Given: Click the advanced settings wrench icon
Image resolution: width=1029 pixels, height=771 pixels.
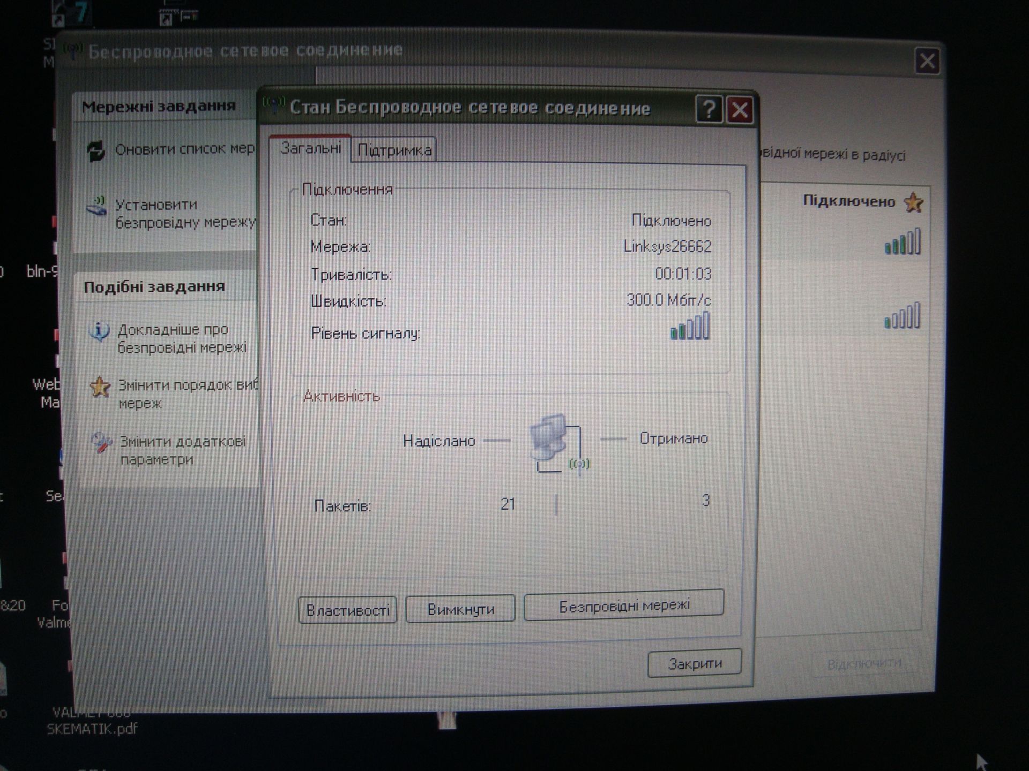Looking at the screenshot, I should (x=101, y=443).
